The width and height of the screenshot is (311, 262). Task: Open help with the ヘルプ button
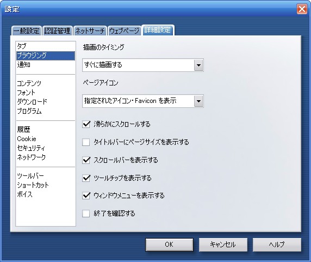pyautogui.click(x=277, y=245)
